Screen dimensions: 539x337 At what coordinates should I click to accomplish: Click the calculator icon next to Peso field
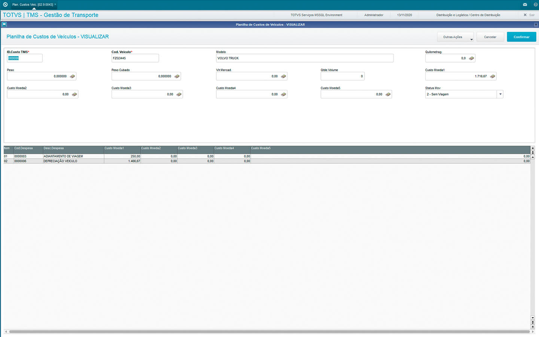(x=72, y=76)
